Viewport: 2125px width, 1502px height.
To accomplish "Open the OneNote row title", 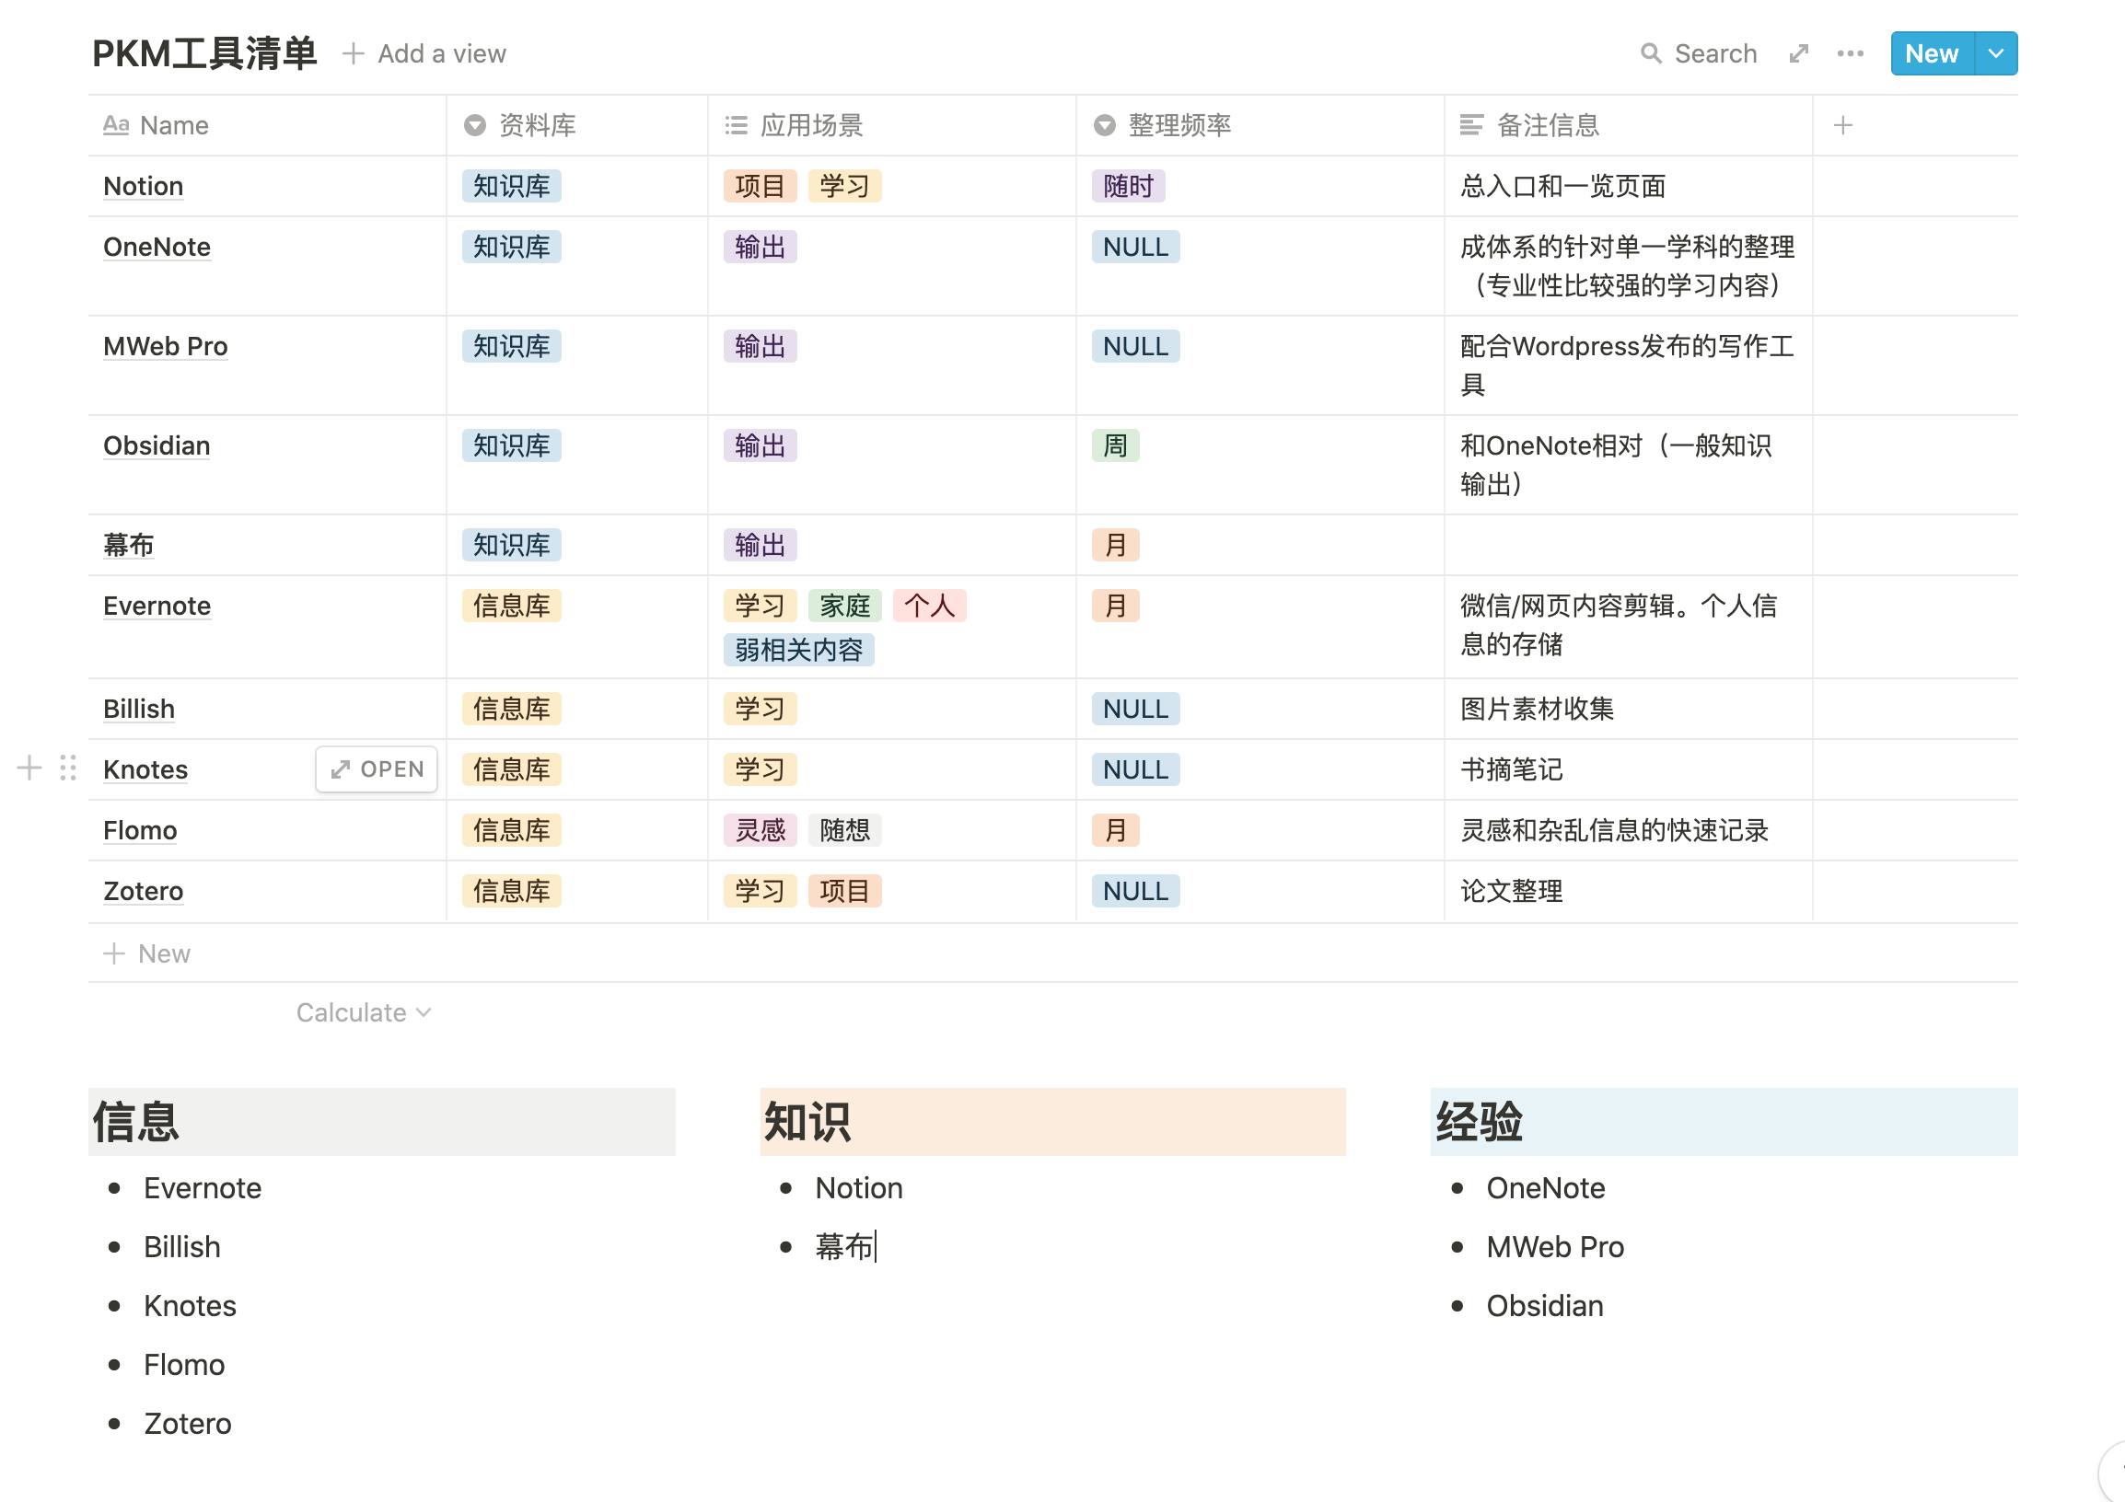I will point(157,247).
